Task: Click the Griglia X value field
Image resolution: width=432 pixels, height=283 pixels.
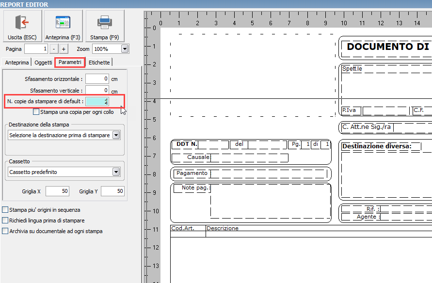Action: click(57, 191)
